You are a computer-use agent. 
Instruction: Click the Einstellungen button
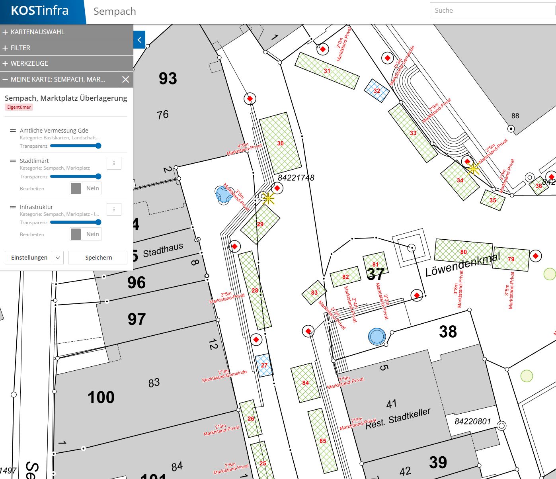29,258
